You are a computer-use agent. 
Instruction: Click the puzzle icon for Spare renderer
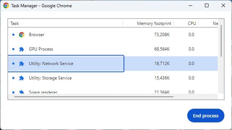[x=22, y=92]
